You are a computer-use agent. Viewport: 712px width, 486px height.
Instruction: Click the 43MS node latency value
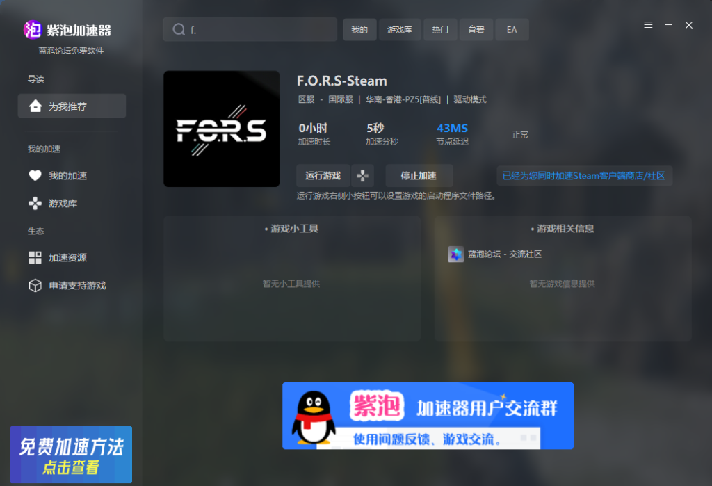pos(452,128)
